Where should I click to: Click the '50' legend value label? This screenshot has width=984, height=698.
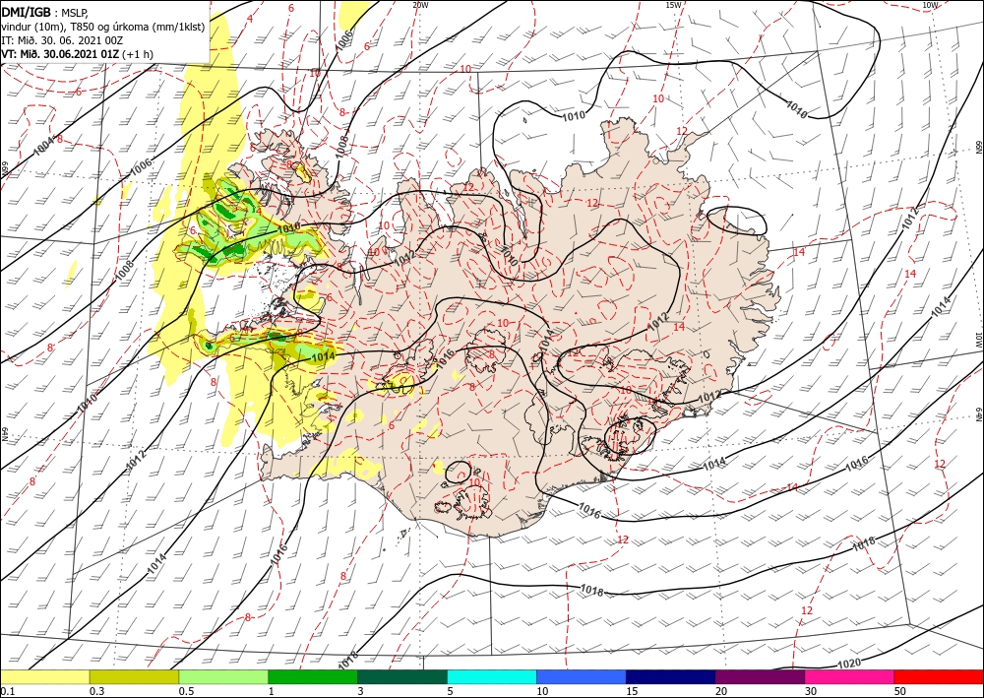(900, 691)
